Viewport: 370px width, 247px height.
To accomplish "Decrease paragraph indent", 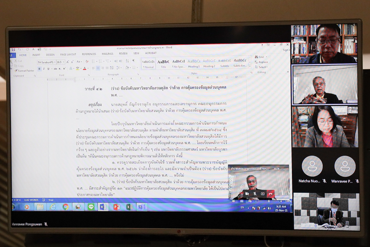I will pyautogui.click(x=116, y=61).
